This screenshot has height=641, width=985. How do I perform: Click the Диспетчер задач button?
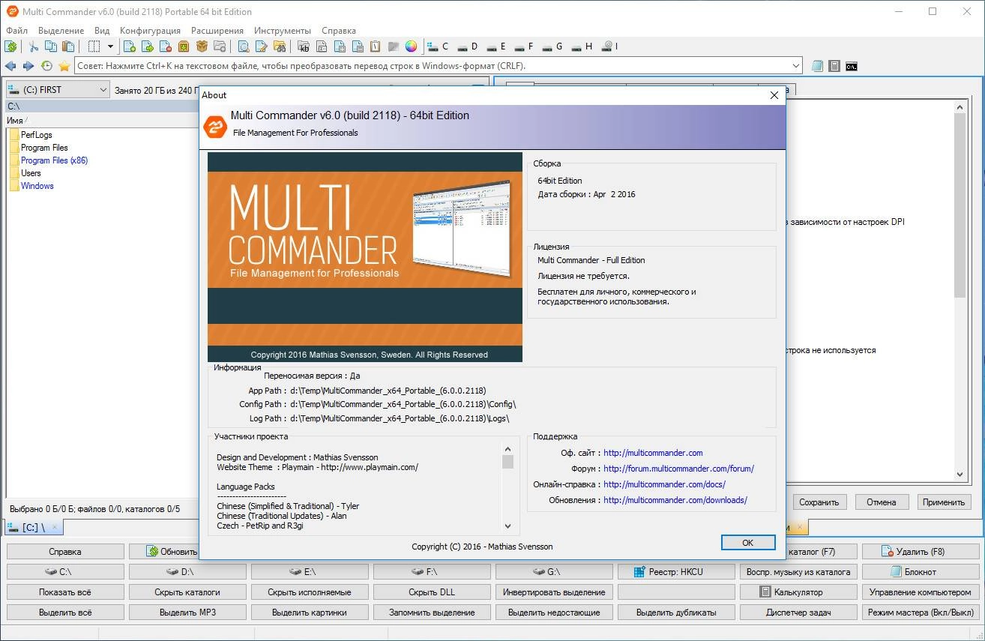pyautogui.click(x=799, y=613)
